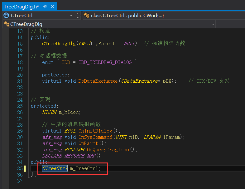Expand the CTreeDragDlg dropdown arrow
The width and height of the screenshot is (245, 189).
coord(213,24)
